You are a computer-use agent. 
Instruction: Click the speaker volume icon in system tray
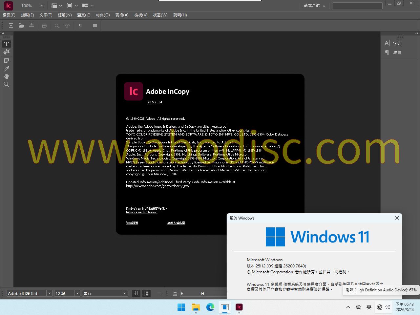click(388, 307)
